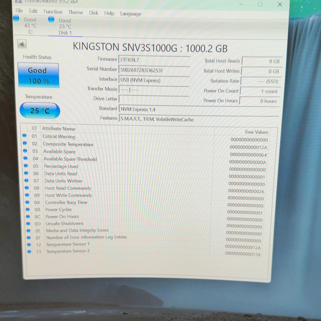Viewport: 321px width, 321px height.
Task: Click the Standard field NVM Express 1.4
Action: tap(199, 110)
